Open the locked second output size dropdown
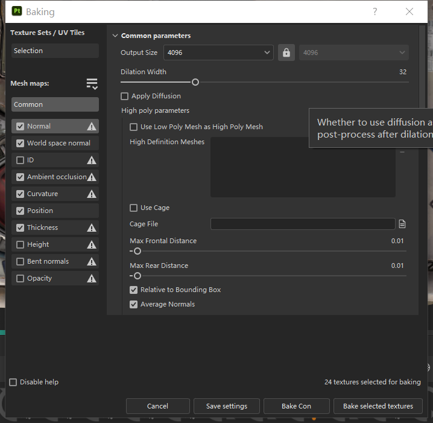Screen dimensions: 433x423 353,52
